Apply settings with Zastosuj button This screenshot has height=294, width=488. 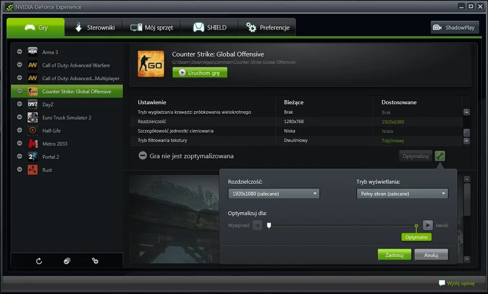tap(394, 255)
